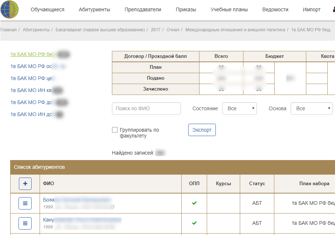Click into the Поиск по ФИО field

(146, 108)
